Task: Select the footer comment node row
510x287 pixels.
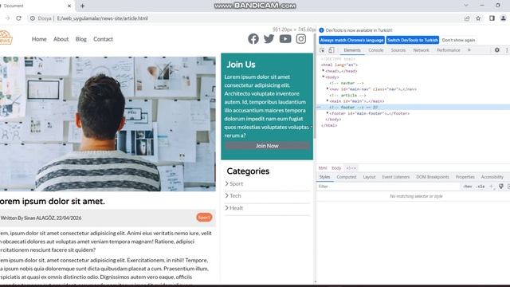Action: point(413,107)
